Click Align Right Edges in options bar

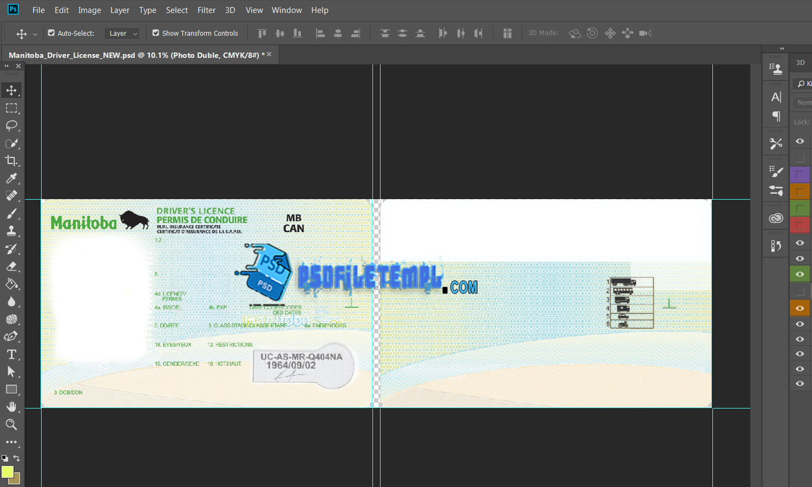(x=356, y=33)
